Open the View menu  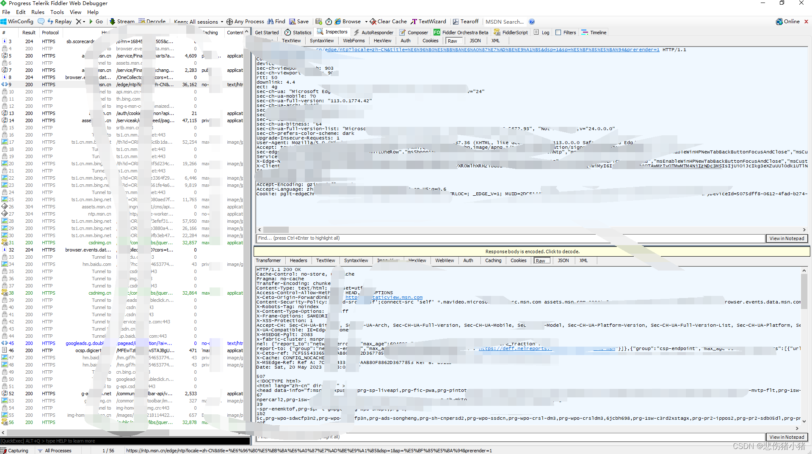click(x=75, y=12)
